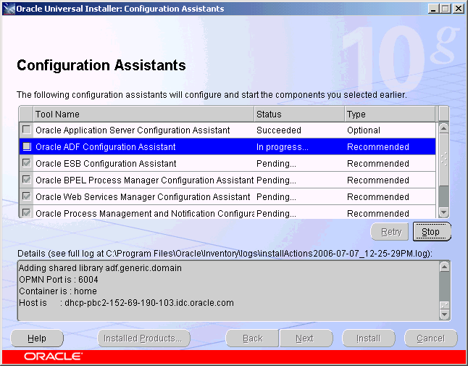The image size is (468, 366).
Task: Toggle checkbox for Oracle BPEL Process Manager row
Action: point(27,180)
